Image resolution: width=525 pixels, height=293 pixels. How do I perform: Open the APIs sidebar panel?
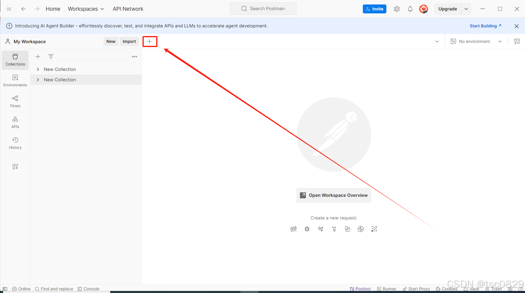[x=15, y=123]
